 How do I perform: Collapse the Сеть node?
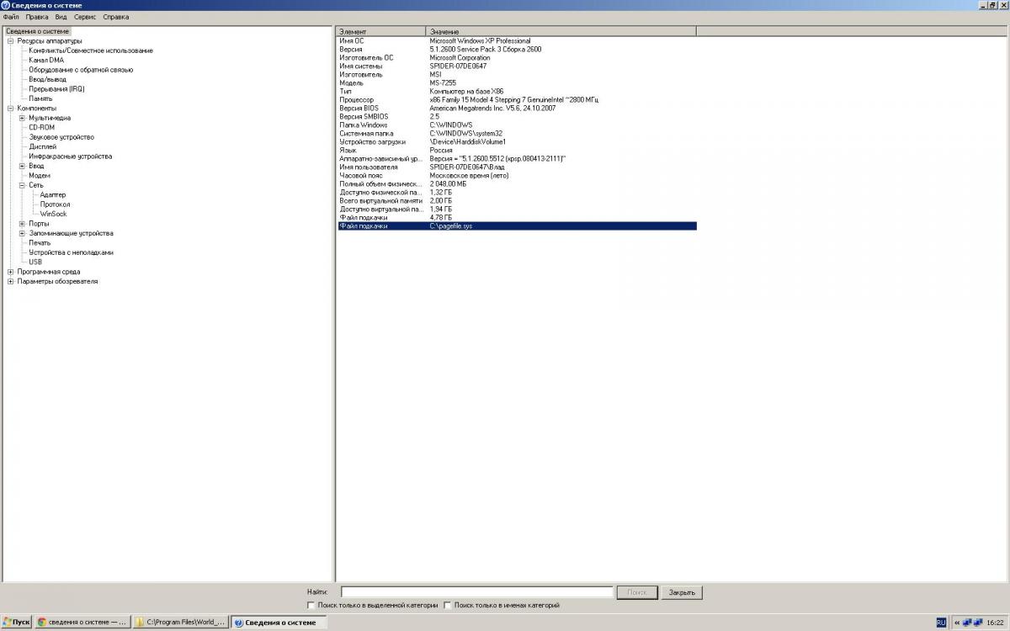[x=22, y=185]
